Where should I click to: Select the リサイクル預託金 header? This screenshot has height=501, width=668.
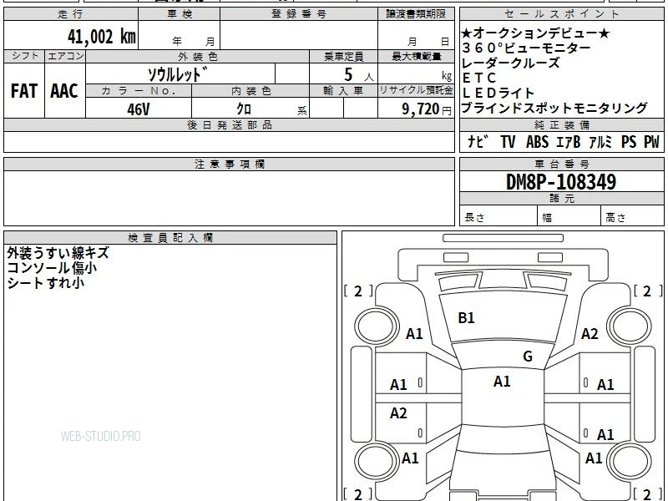pyautogui.click(x=416, y=91)
